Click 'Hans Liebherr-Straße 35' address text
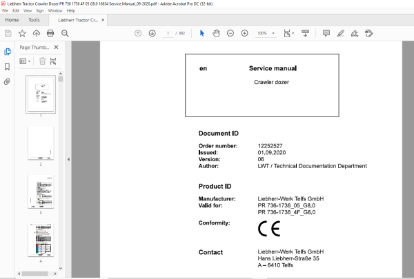Viewport: 414px width, 279px height. [288, 258]
